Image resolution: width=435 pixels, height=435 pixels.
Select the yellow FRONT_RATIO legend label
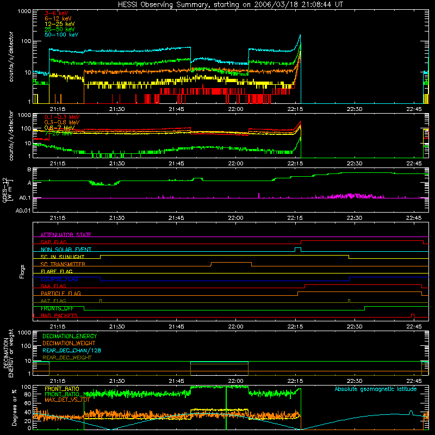[62, 389]
